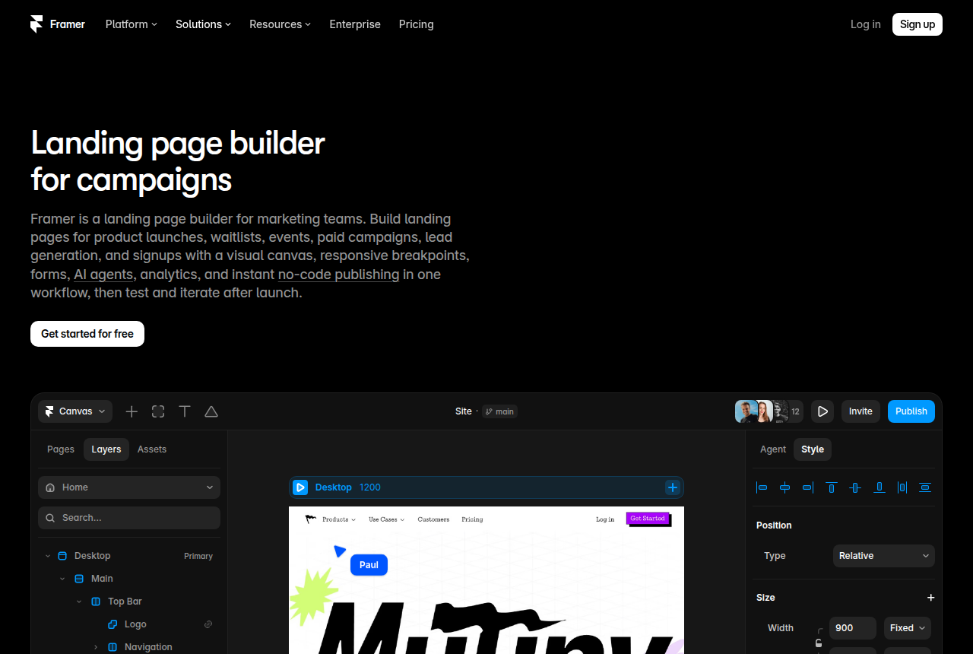Switch to the Agent tab
This screenshot has width=973, height=654.
(x=773, y=449)
